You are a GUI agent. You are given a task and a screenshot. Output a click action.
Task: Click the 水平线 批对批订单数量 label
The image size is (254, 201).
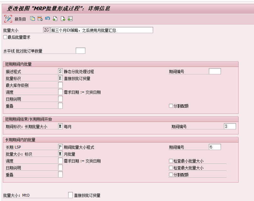click(23, 51)
